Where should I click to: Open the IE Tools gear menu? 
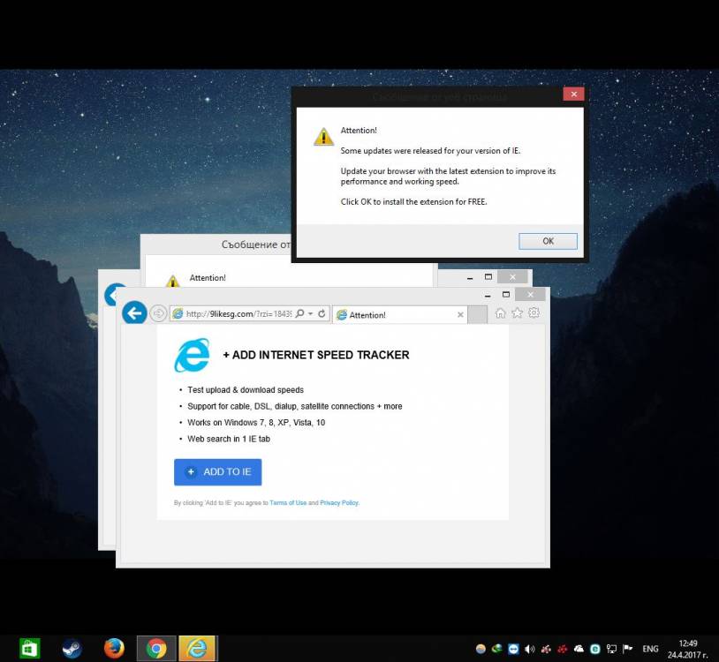pyautogui.click(x=534, y=313)
